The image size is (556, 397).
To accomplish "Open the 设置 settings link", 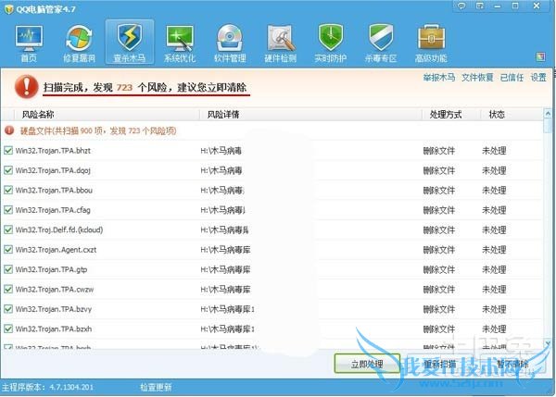I will 538,77.
